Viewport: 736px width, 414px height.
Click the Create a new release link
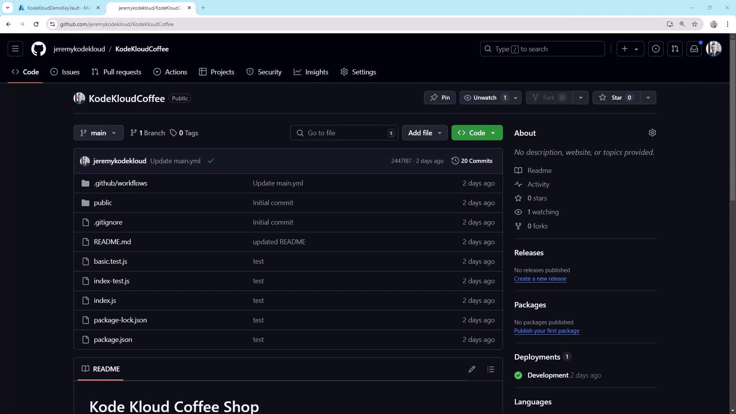540,279
